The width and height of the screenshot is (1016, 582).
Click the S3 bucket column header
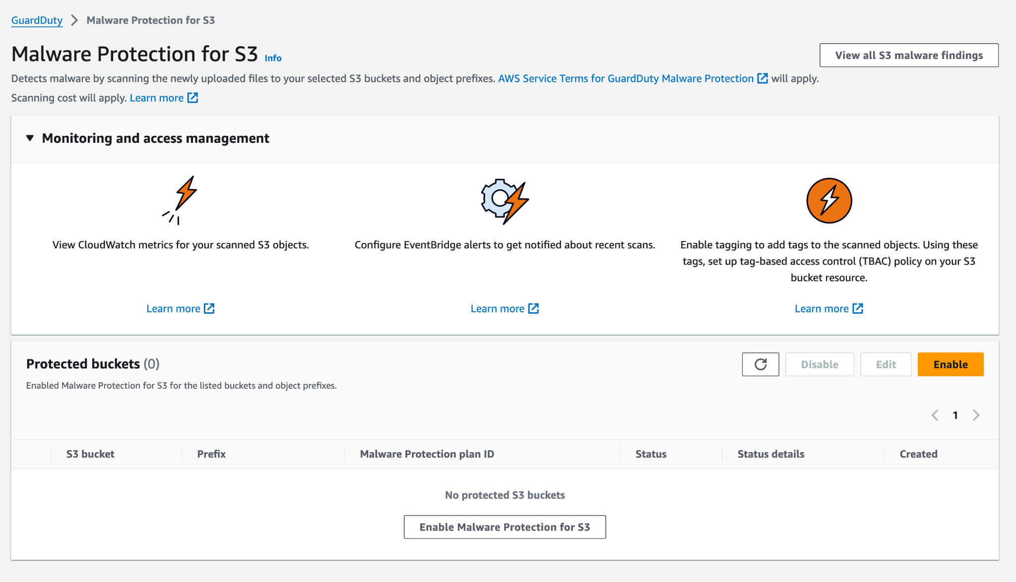tap(90, 454)
